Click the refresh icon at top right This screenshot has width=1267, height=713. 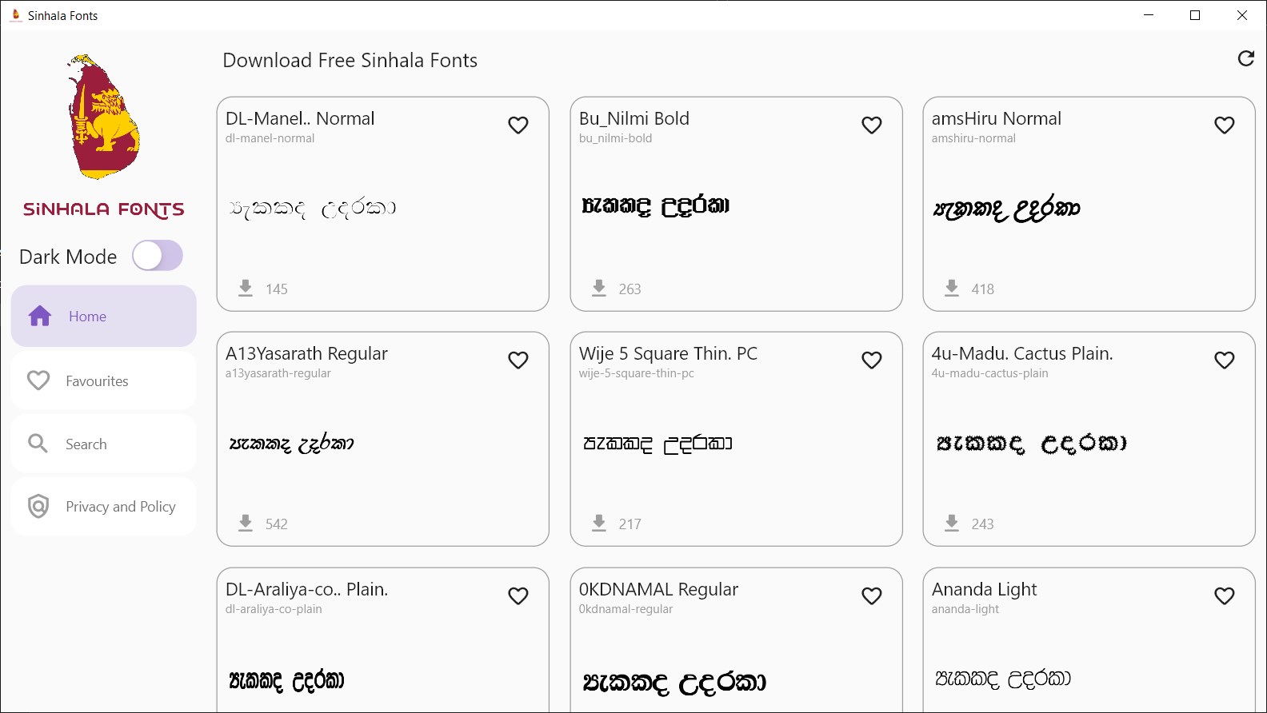1245,58
